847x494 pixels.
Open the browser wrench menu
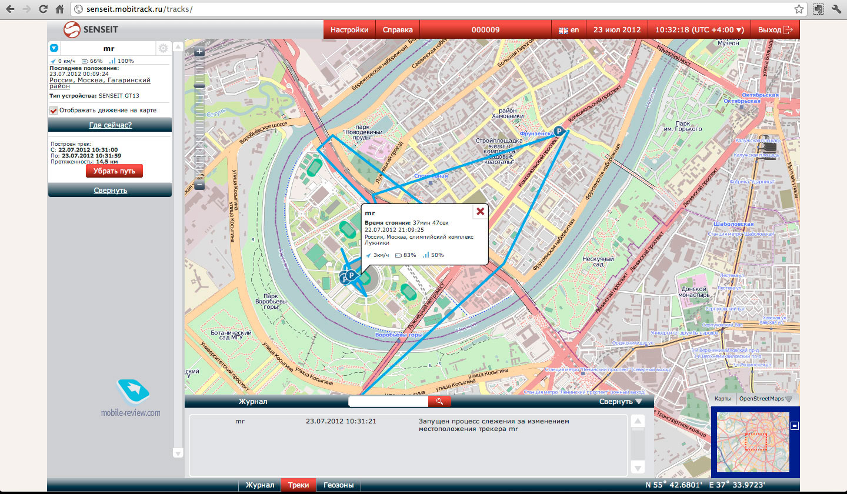click(x=836, y=9)
